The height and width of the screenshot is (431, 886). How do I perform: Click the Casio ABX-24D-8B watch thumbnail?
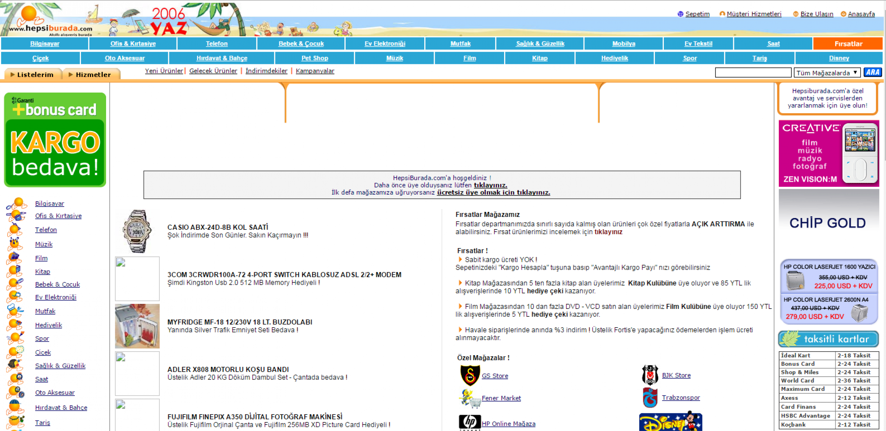pos(137,232)
